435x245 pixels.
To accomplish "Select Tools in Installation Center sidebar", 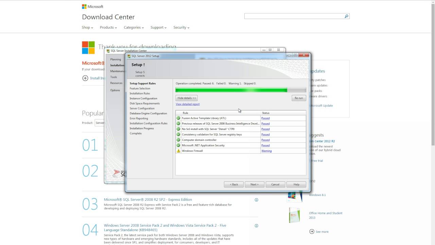I will click(x=114, y=77).
